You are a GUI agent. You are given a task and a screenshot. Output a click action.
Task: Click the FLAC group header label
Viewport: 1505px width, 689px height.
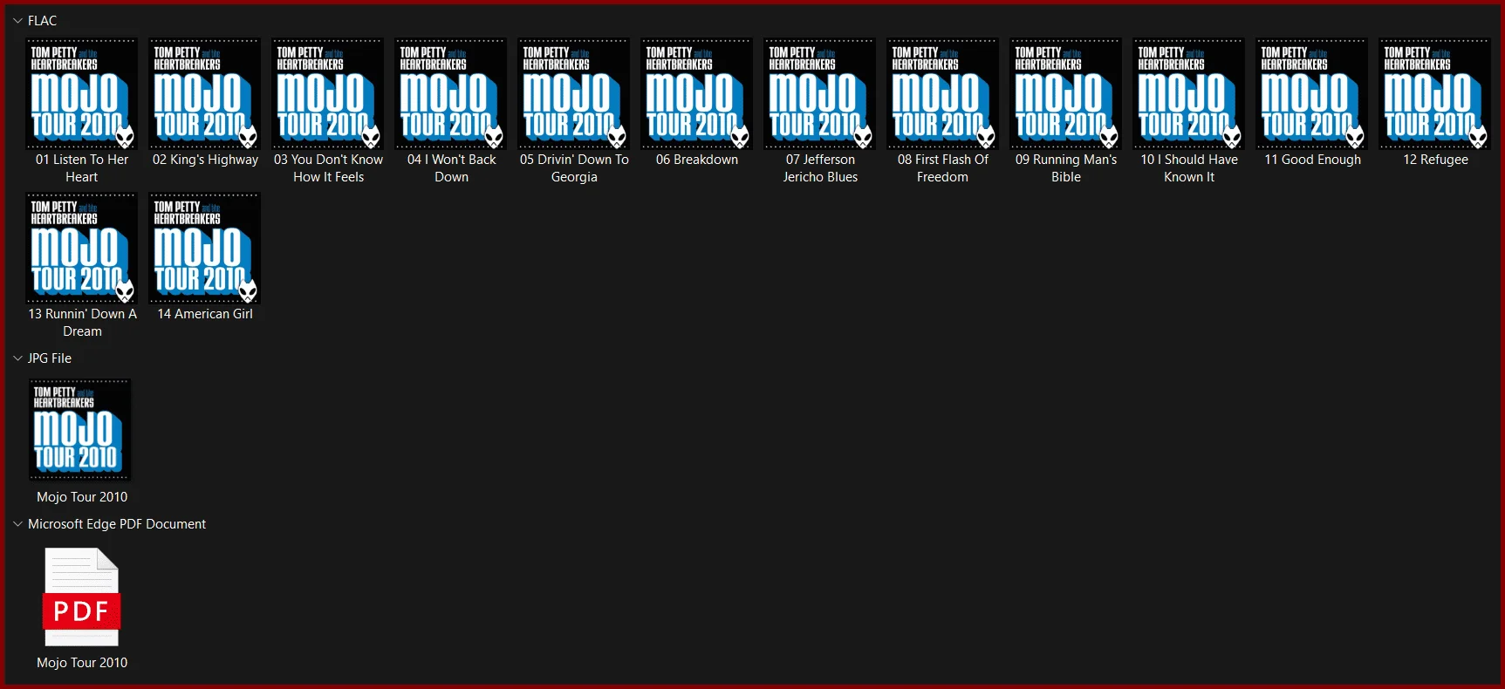[43, 20]
